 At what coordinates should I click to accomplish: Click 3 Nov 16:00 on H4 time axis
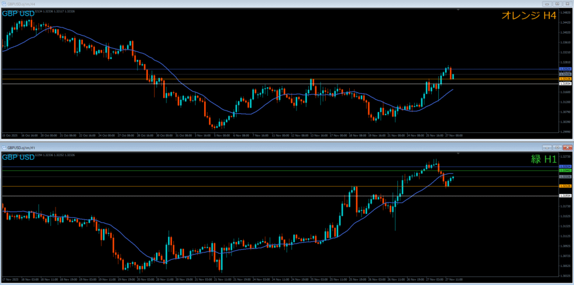click(202, 135)
